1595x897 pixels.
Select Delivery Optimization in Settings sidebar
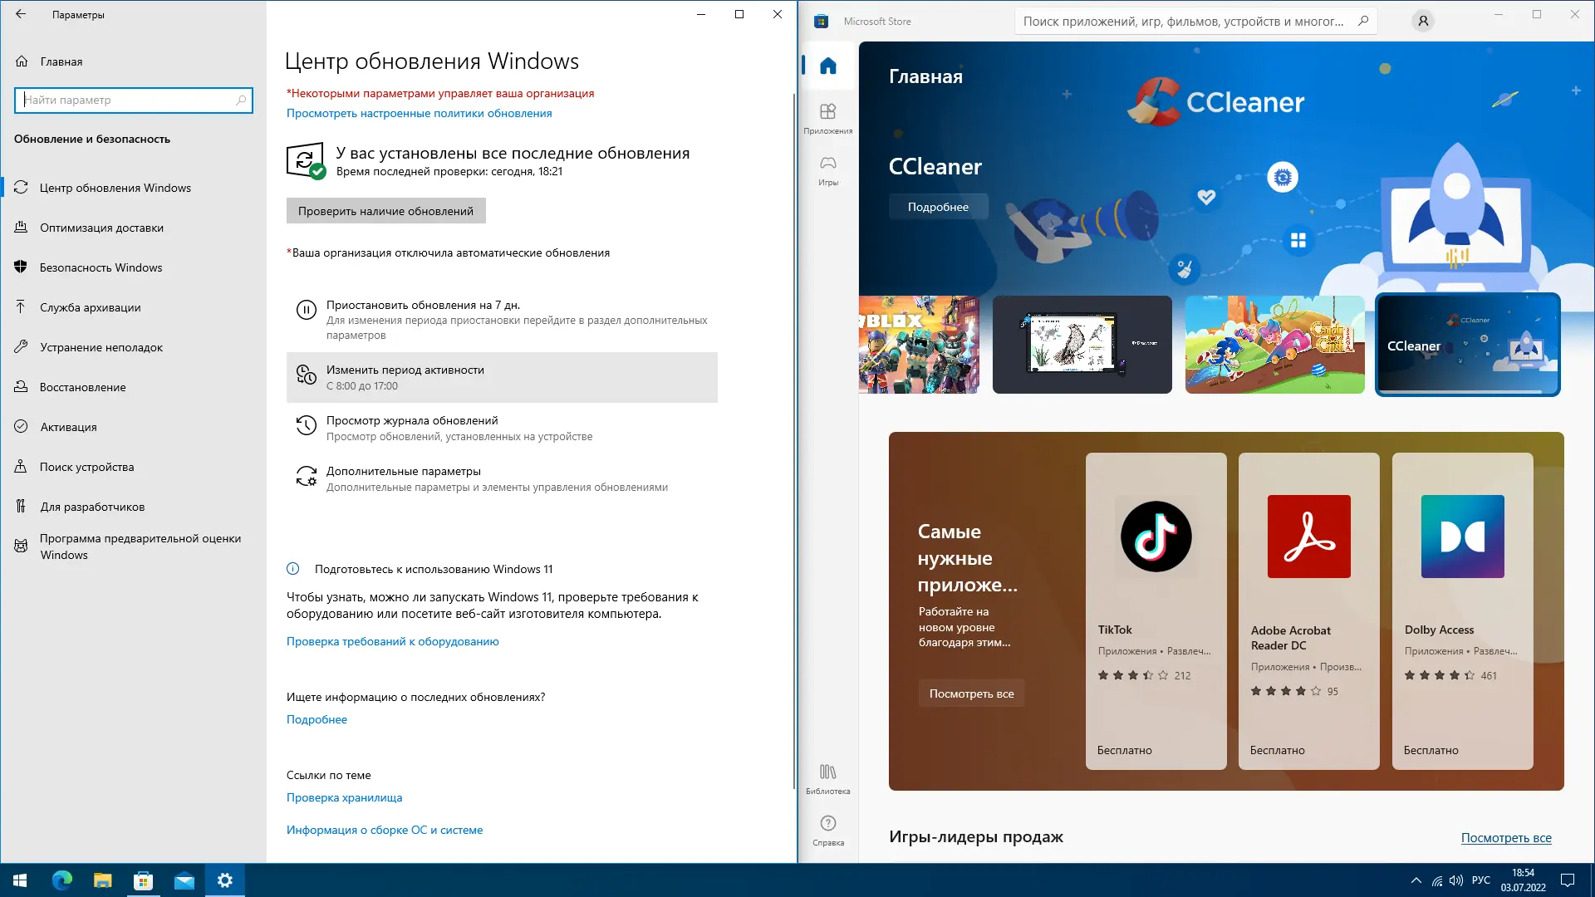pos(101,228)
